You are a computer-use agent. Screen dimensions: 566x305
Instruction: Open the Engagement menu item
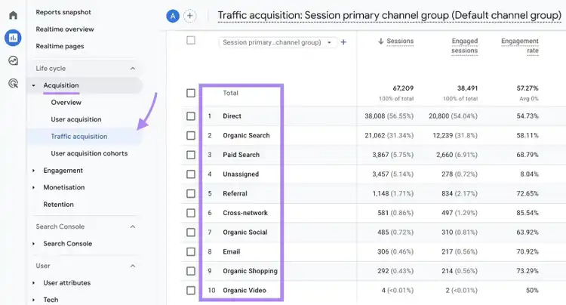(x=63, y=171)
